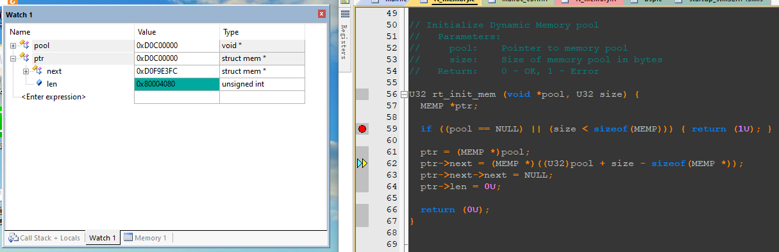The image size is (779, 252).
Task: Click 'ptr = (MEMP *)pool;' on line 61
Action: (476, 152)
